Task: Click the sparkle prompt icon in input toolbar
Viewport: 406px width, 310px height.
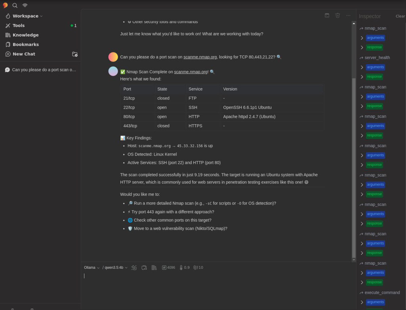Action: point(134,267)
